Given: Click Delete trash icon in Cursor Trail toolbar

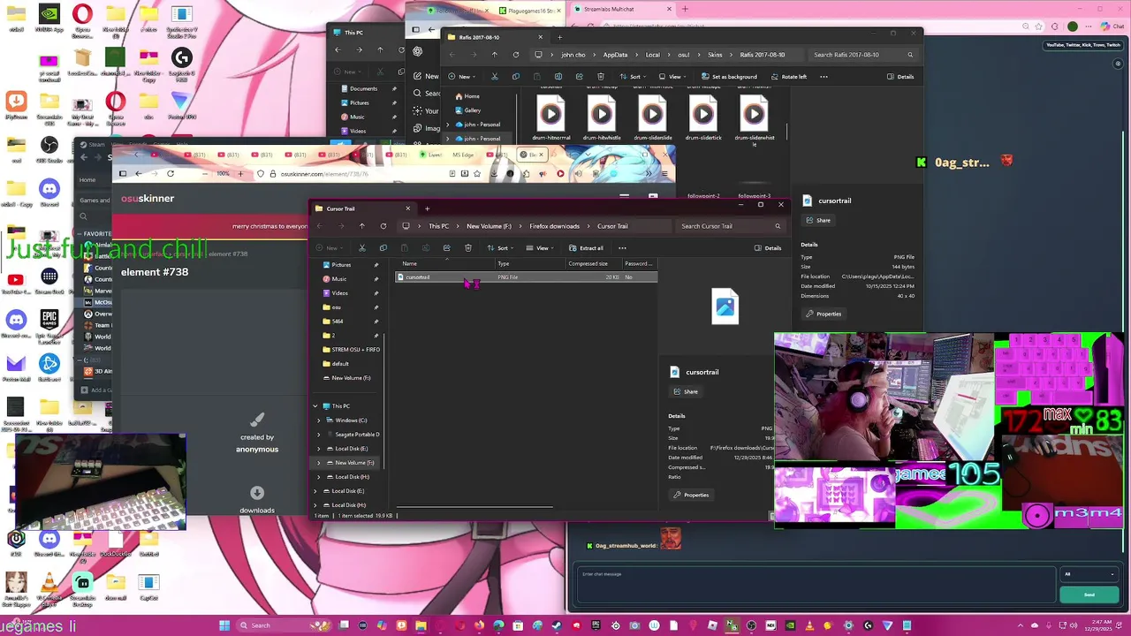Looking at the screenshot, I should pos(467,248).
